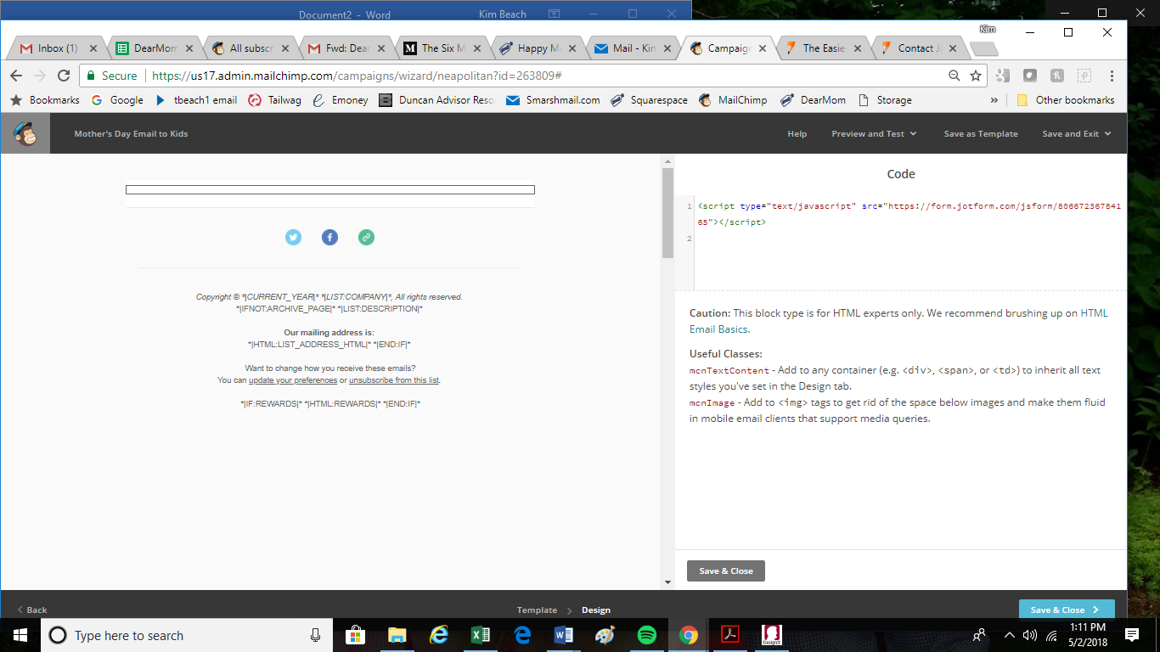Viewport: 1160px width, 652px height.
Task: Select the Twitter icon in the email footer
Action: point(293,238)
